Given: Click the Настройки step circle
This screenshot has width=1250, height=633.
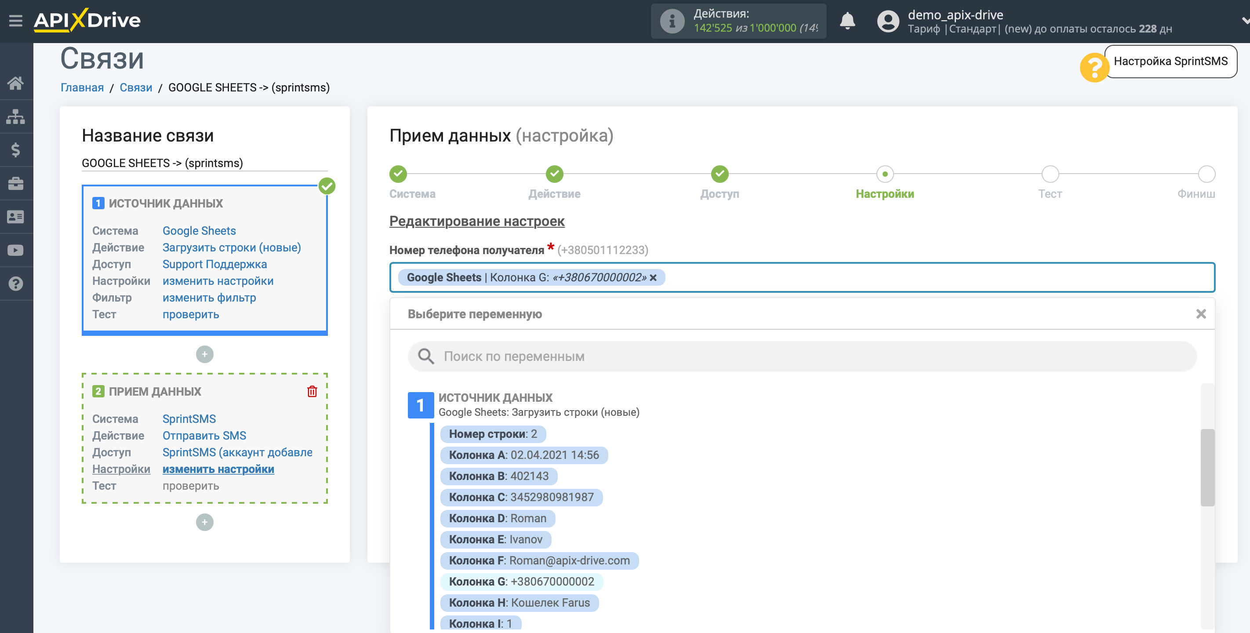Looking at the screenshot, I should [885, 174].
